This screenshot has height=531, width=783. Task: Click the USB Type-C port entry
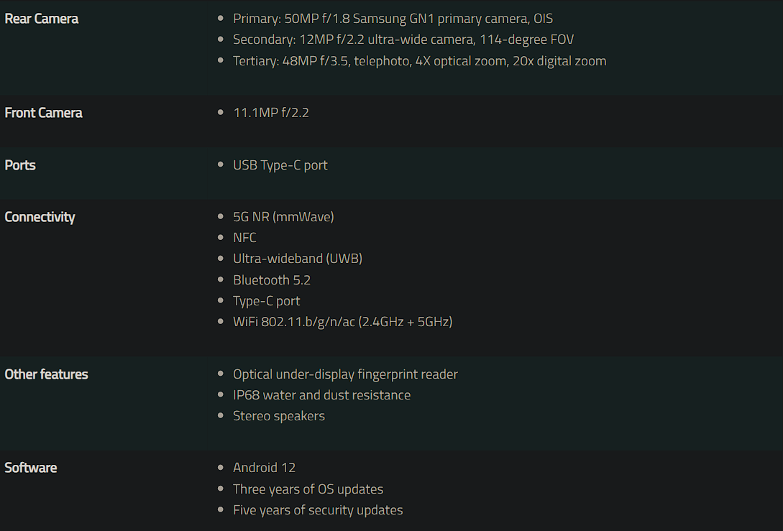(x=280, y=165)
